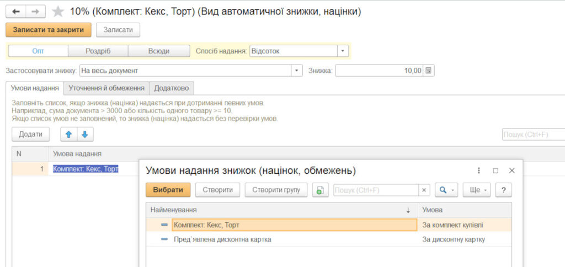The width and height of the screenshot is (565, 267).
Task: Move the condition up with the blue up arrow
Action: tap(68, 135)
